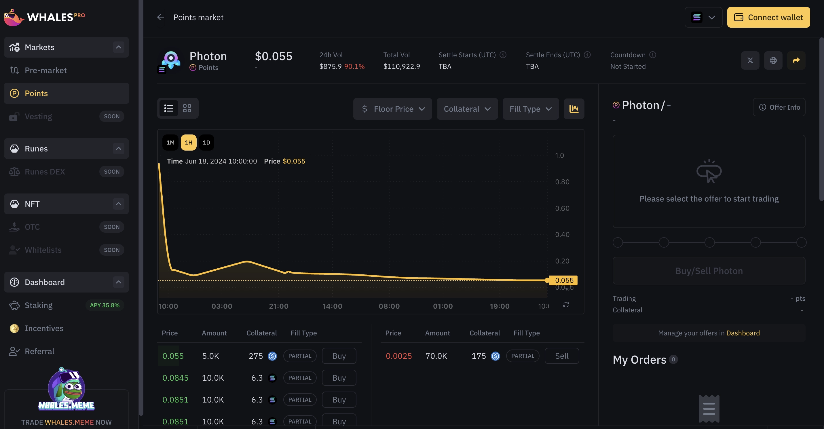This screenshot has width=824, height=429.
Task: Open Photon website globe icon
Action: [x=773, y=60]
